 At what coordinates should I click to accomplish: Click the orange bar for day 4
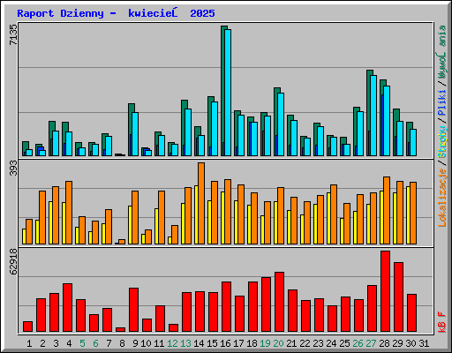[x=69, y=213]
